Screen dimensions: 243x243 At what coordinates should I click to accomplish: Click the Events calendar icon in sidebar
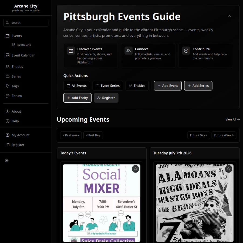click(8, 36)
